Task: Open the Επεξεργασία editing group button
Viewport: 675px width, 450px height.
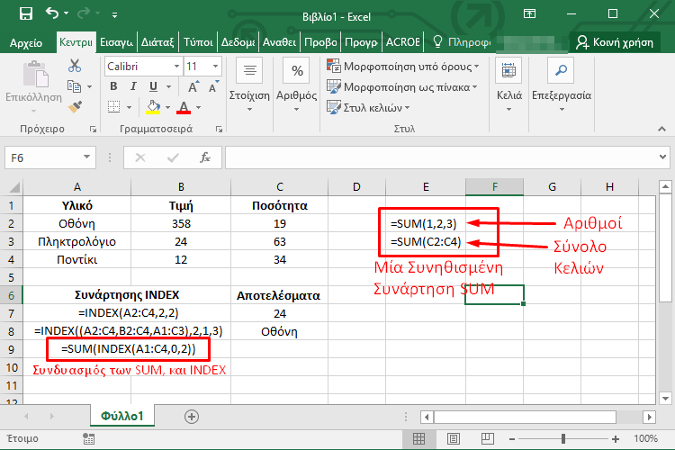Action: pos(562,85)
